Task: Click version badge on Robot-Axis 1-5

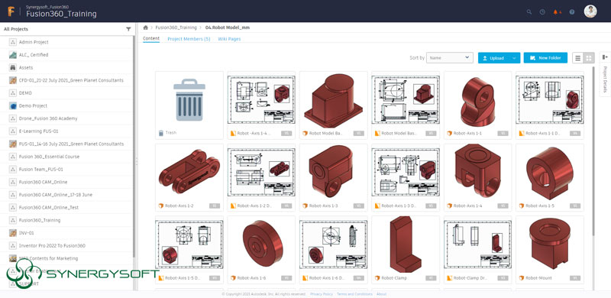Action: point(575,206)
